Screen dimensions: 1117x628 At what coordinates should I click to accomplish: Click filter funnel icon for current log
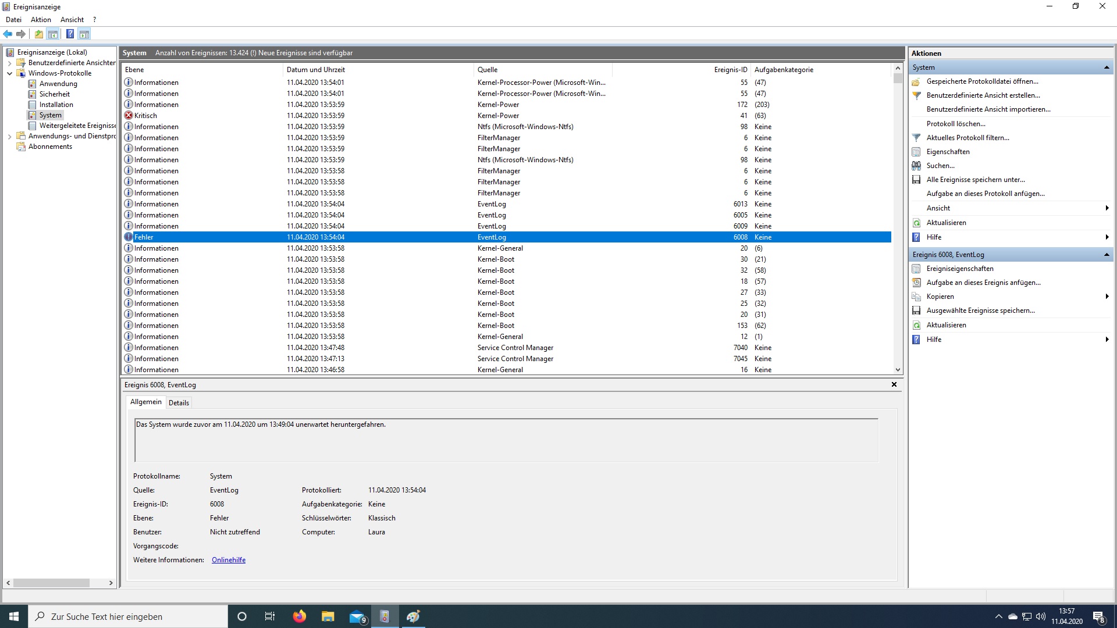(x=916, y=138)
